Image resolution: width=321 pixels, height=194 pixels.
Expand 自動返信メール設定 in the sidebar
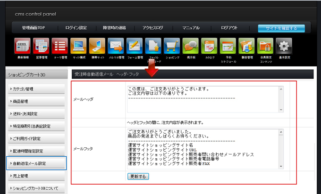pyautogui.click(x=36, y=163)
